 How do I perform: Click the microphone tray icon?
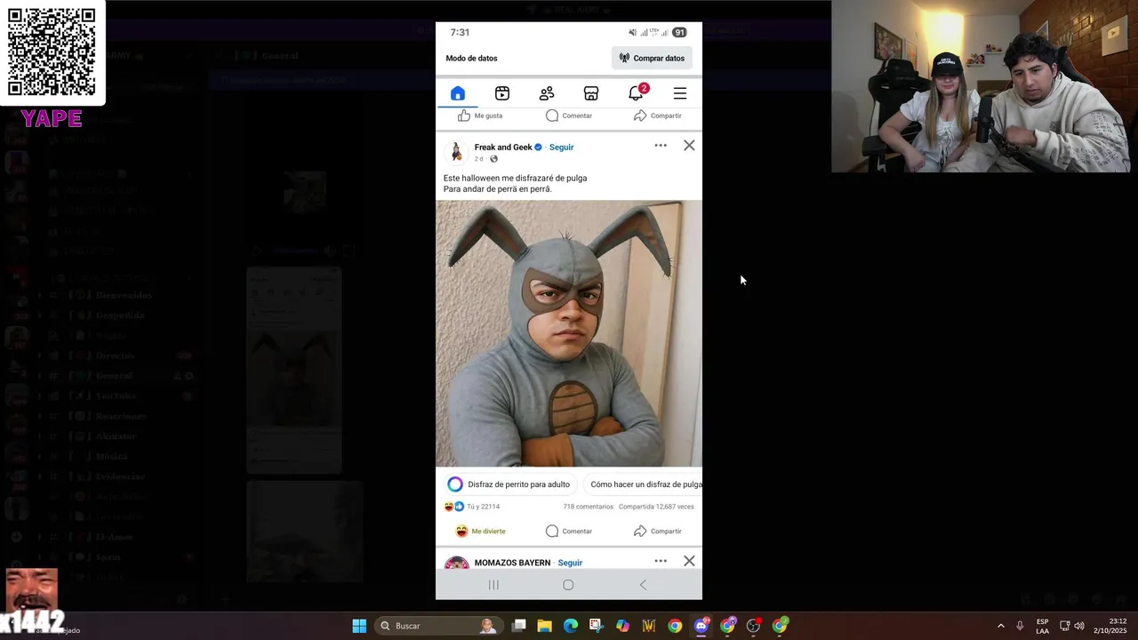pyautogui.click(x=1021, y=626)
